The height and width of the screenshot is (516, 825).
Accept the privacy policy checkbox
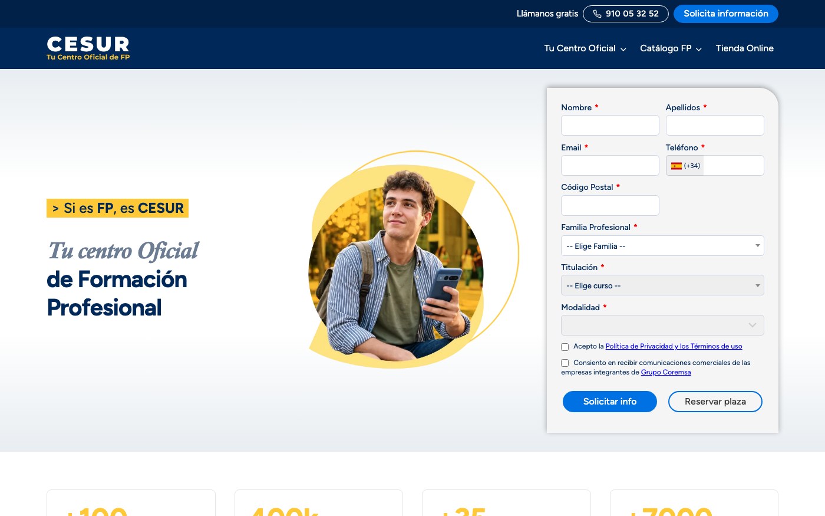565,347
